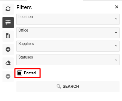The width and height of the screenshot is (122, 101).
Task: Click the Filters panel heading
Action: [24, 7]
